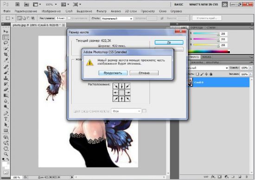The height and width of the screenshot is (180, 255).
Task: Open the Файл menu
Action: point(6,11)
